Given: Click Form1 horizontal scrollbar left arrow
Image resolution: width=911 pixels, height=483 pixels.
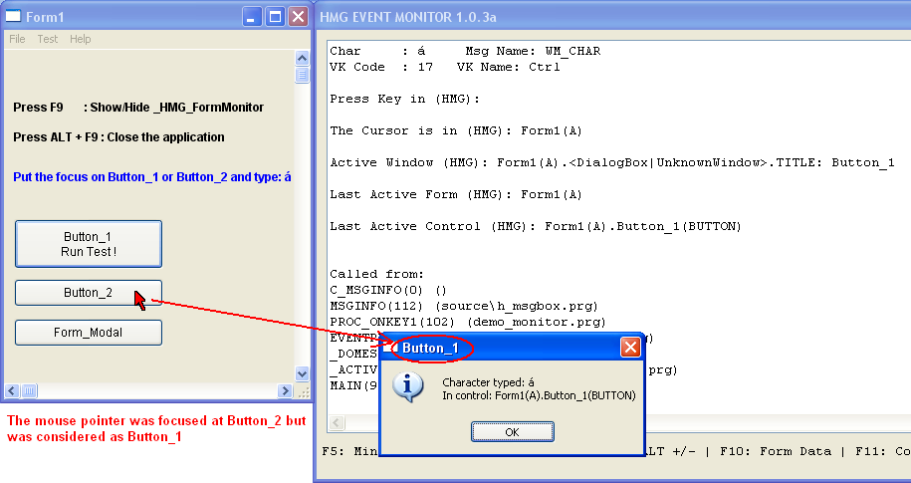Looking at the screenshot, I should (x=13, y=391).
